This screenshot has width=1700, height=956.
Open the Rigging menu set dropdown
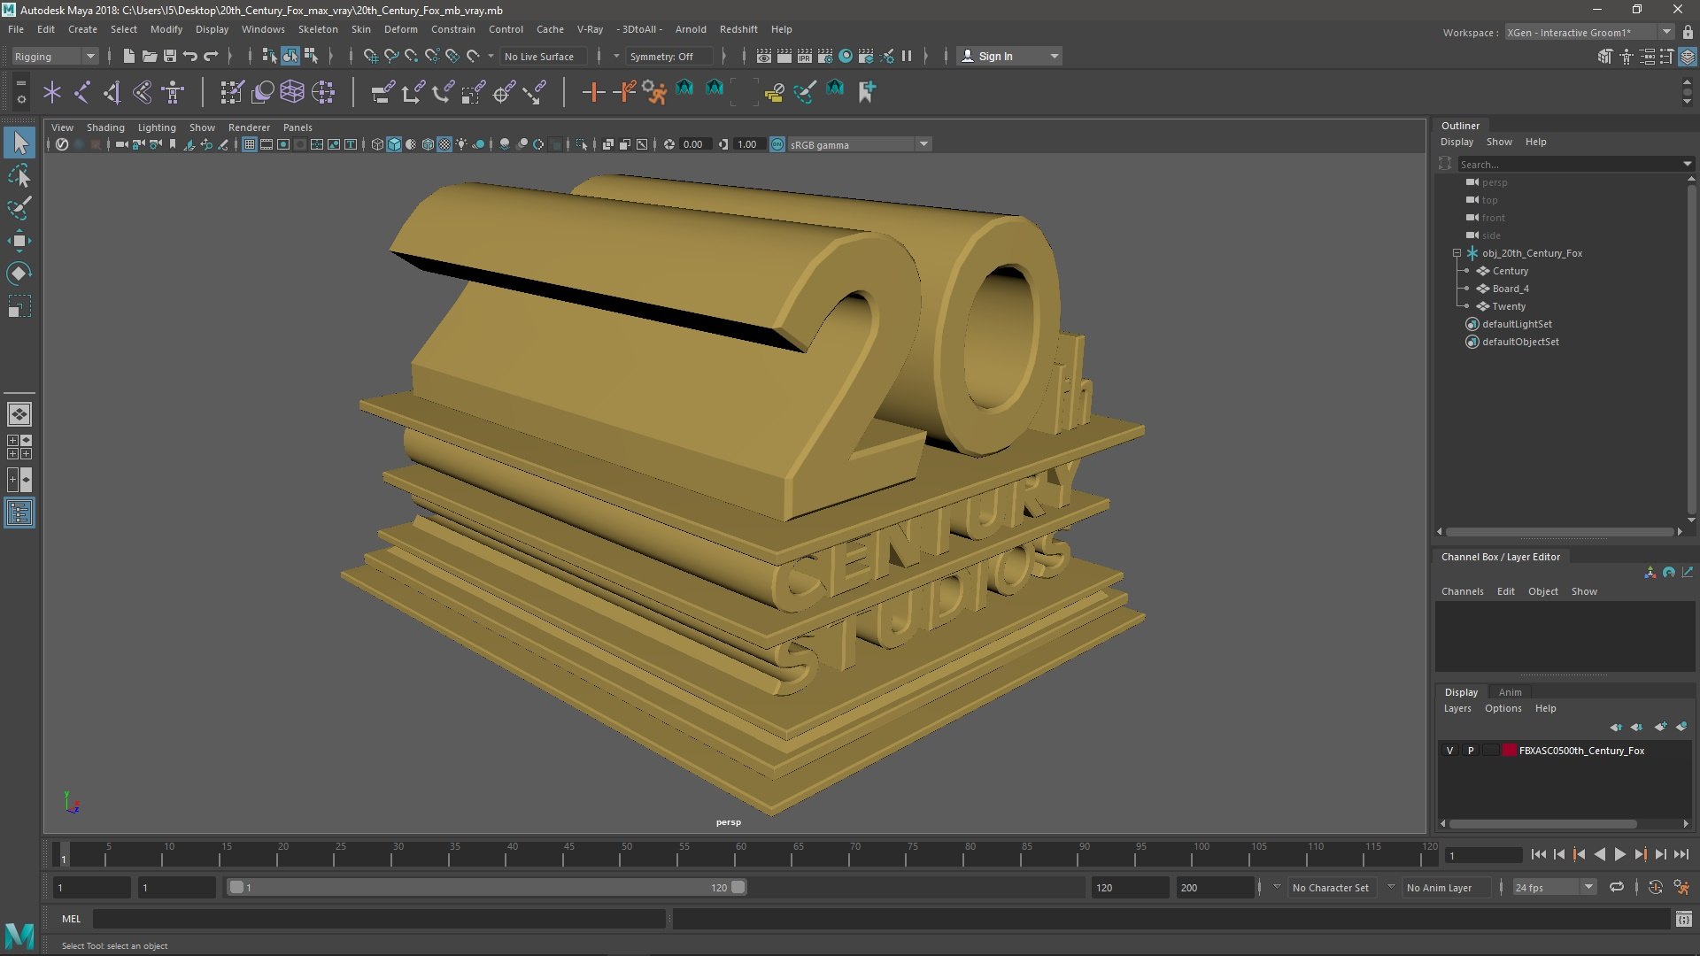(55, 57)
